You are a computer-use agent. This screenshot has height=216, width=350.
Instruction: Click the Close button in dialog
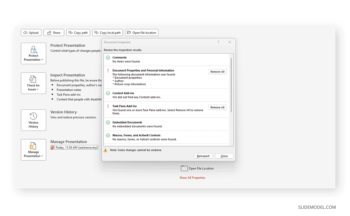tap(224, 156)
